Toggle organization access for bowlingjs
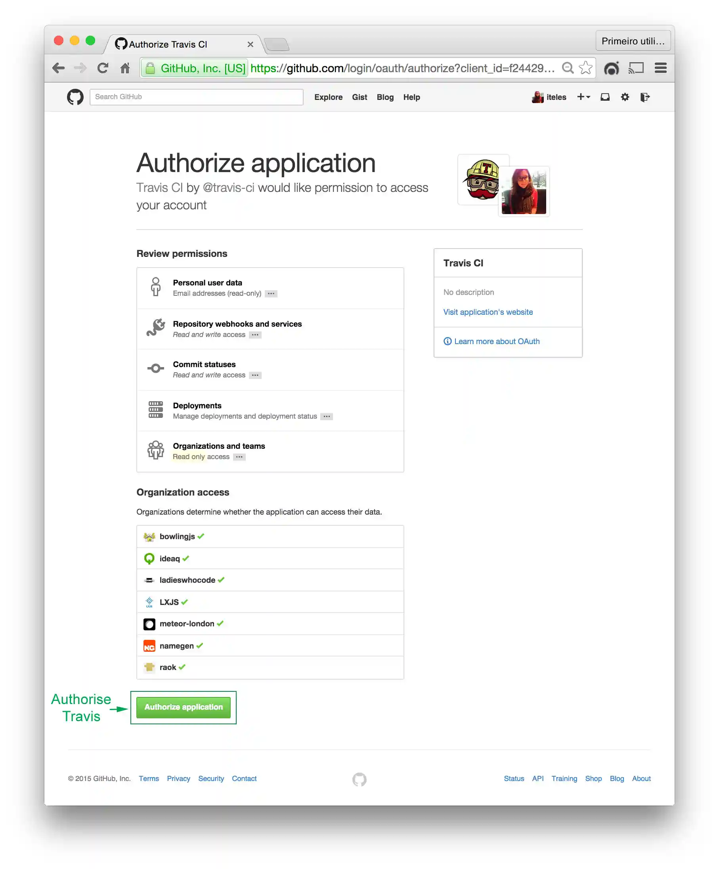Viewport: 719px width, 869px height. coord(201,536)
